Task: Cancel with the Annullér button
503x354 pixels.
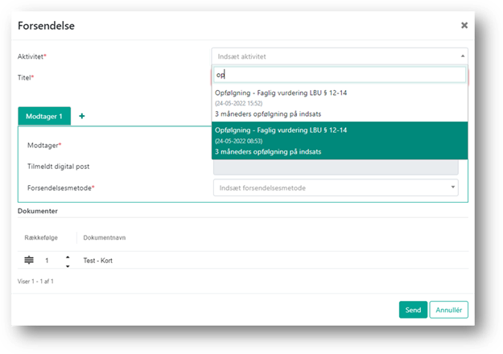Action: 448,310
